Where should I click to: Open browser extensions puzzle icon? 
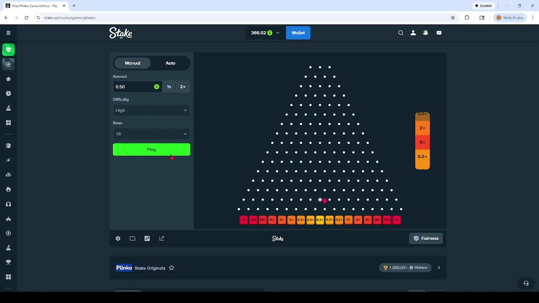pyautogui.click(x=467, y=18)
